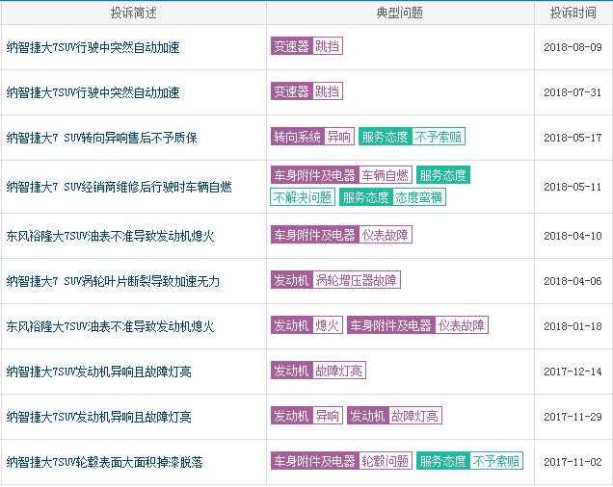Click the 轮毂问题 tag
The height and width of the screenshot is (487, 613).
click(385, 461)
